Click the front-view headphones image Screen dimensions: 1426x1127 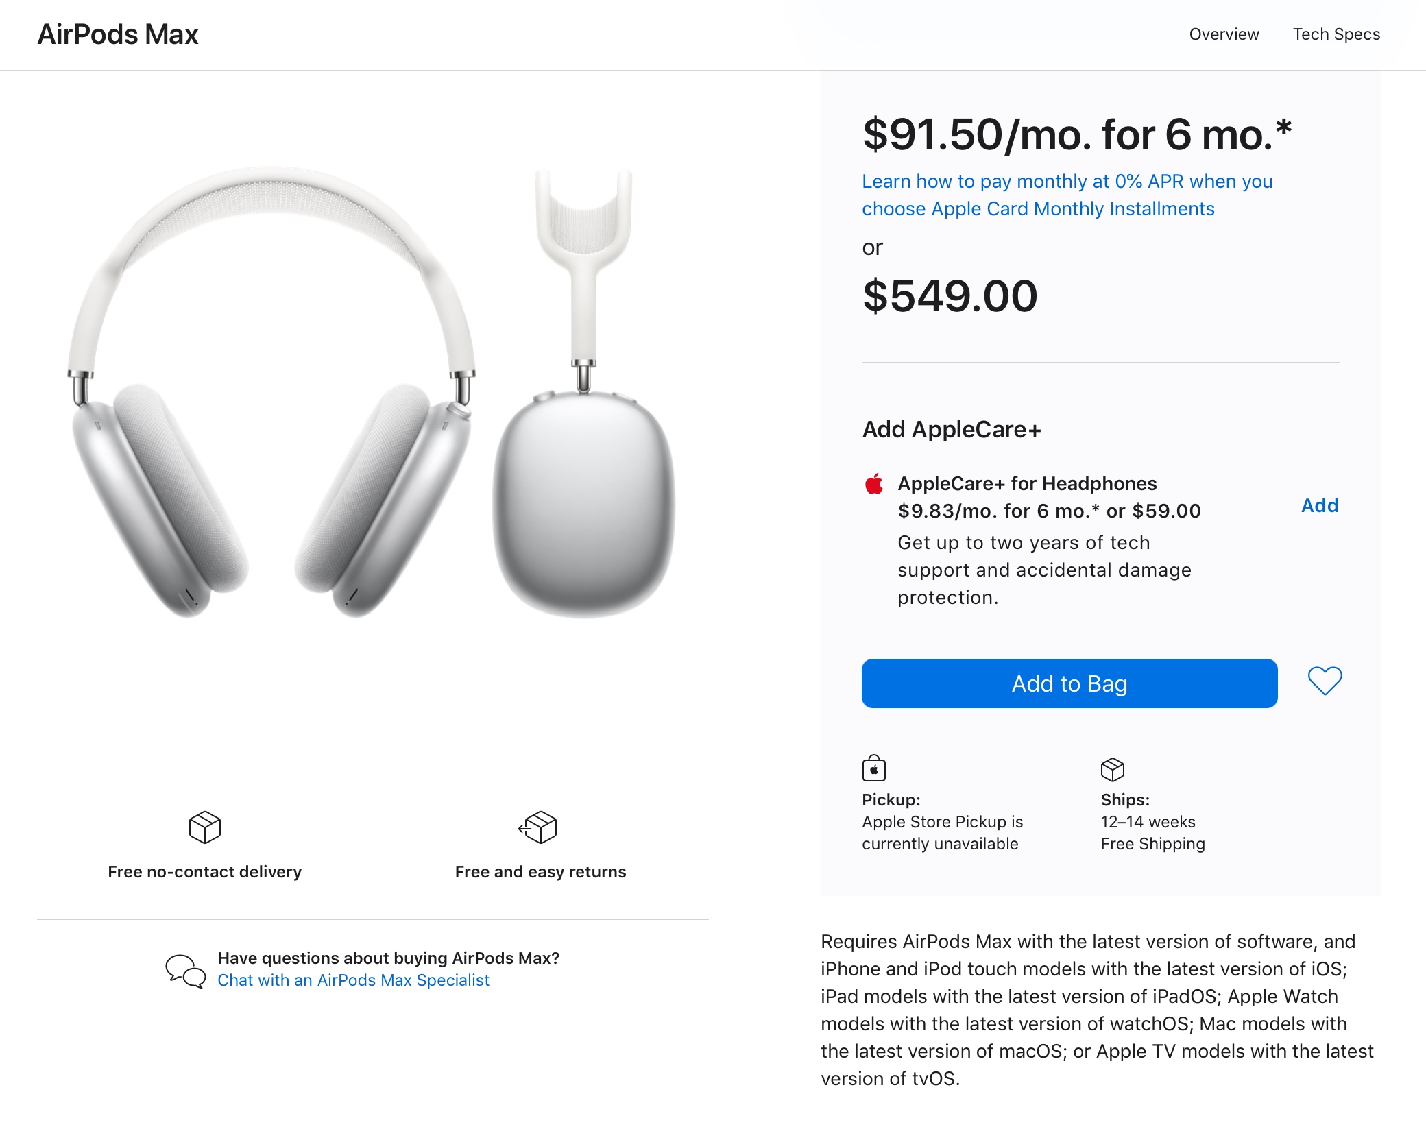271,391
